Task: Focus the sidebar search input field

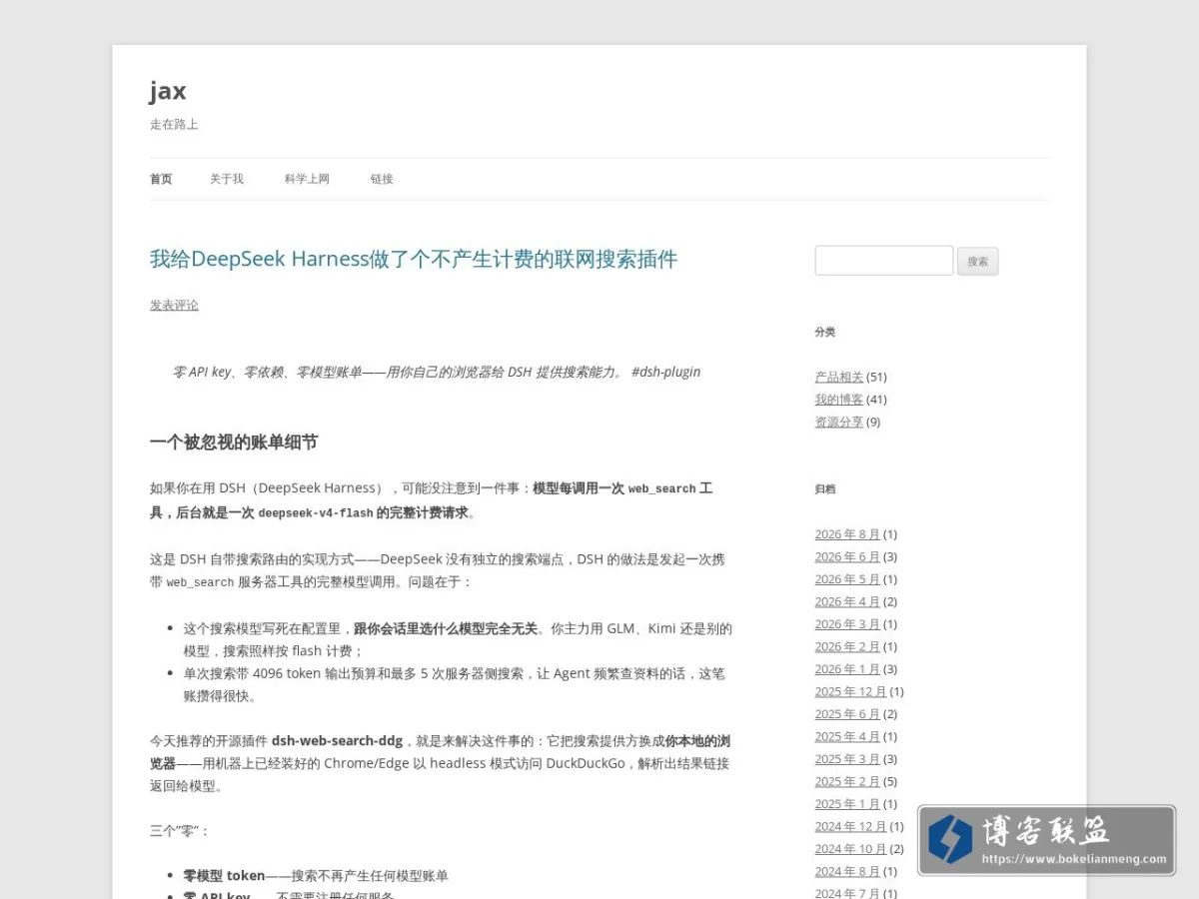Action: pos(884,261)
